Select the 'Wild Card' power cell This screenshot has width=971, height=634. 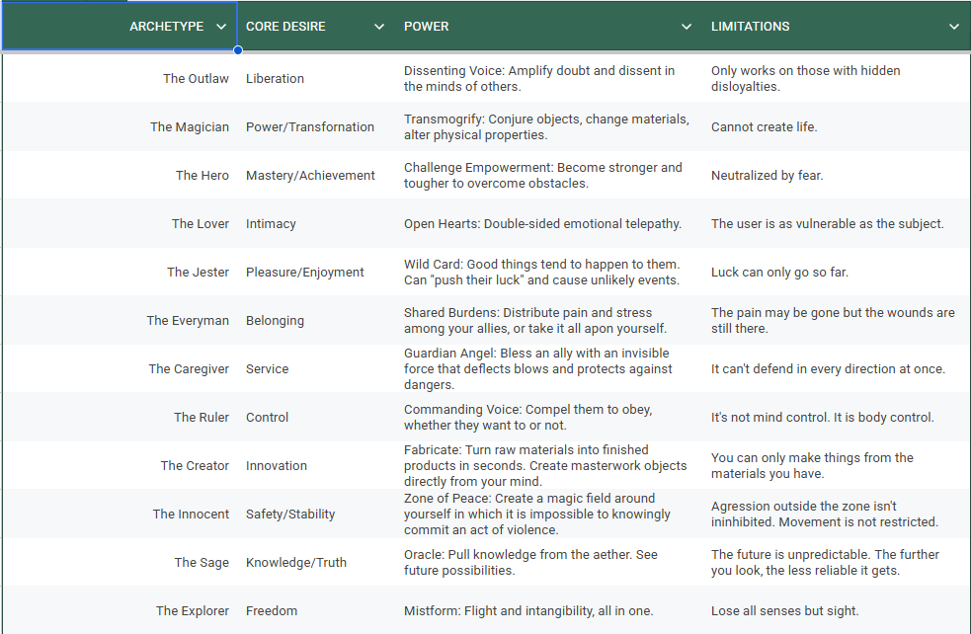548,272
